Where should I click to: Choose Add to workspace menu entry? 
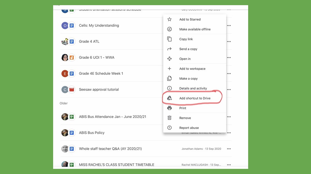(x=192, y=69)
